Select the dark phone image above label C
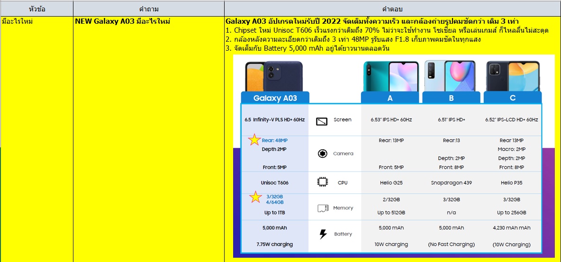 point(513,76)
